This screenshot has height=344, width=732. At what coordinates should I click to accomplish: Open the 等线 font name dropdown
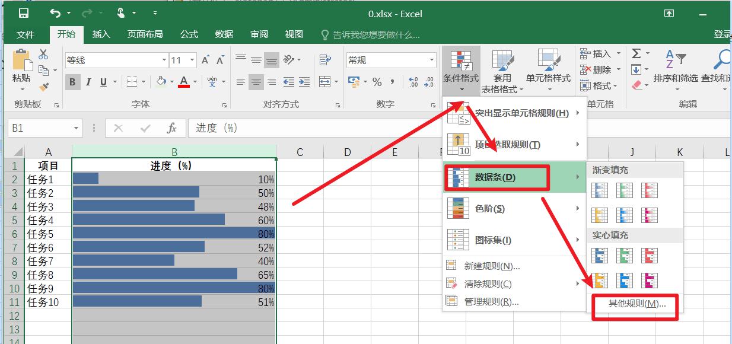(x=164, y=60)
